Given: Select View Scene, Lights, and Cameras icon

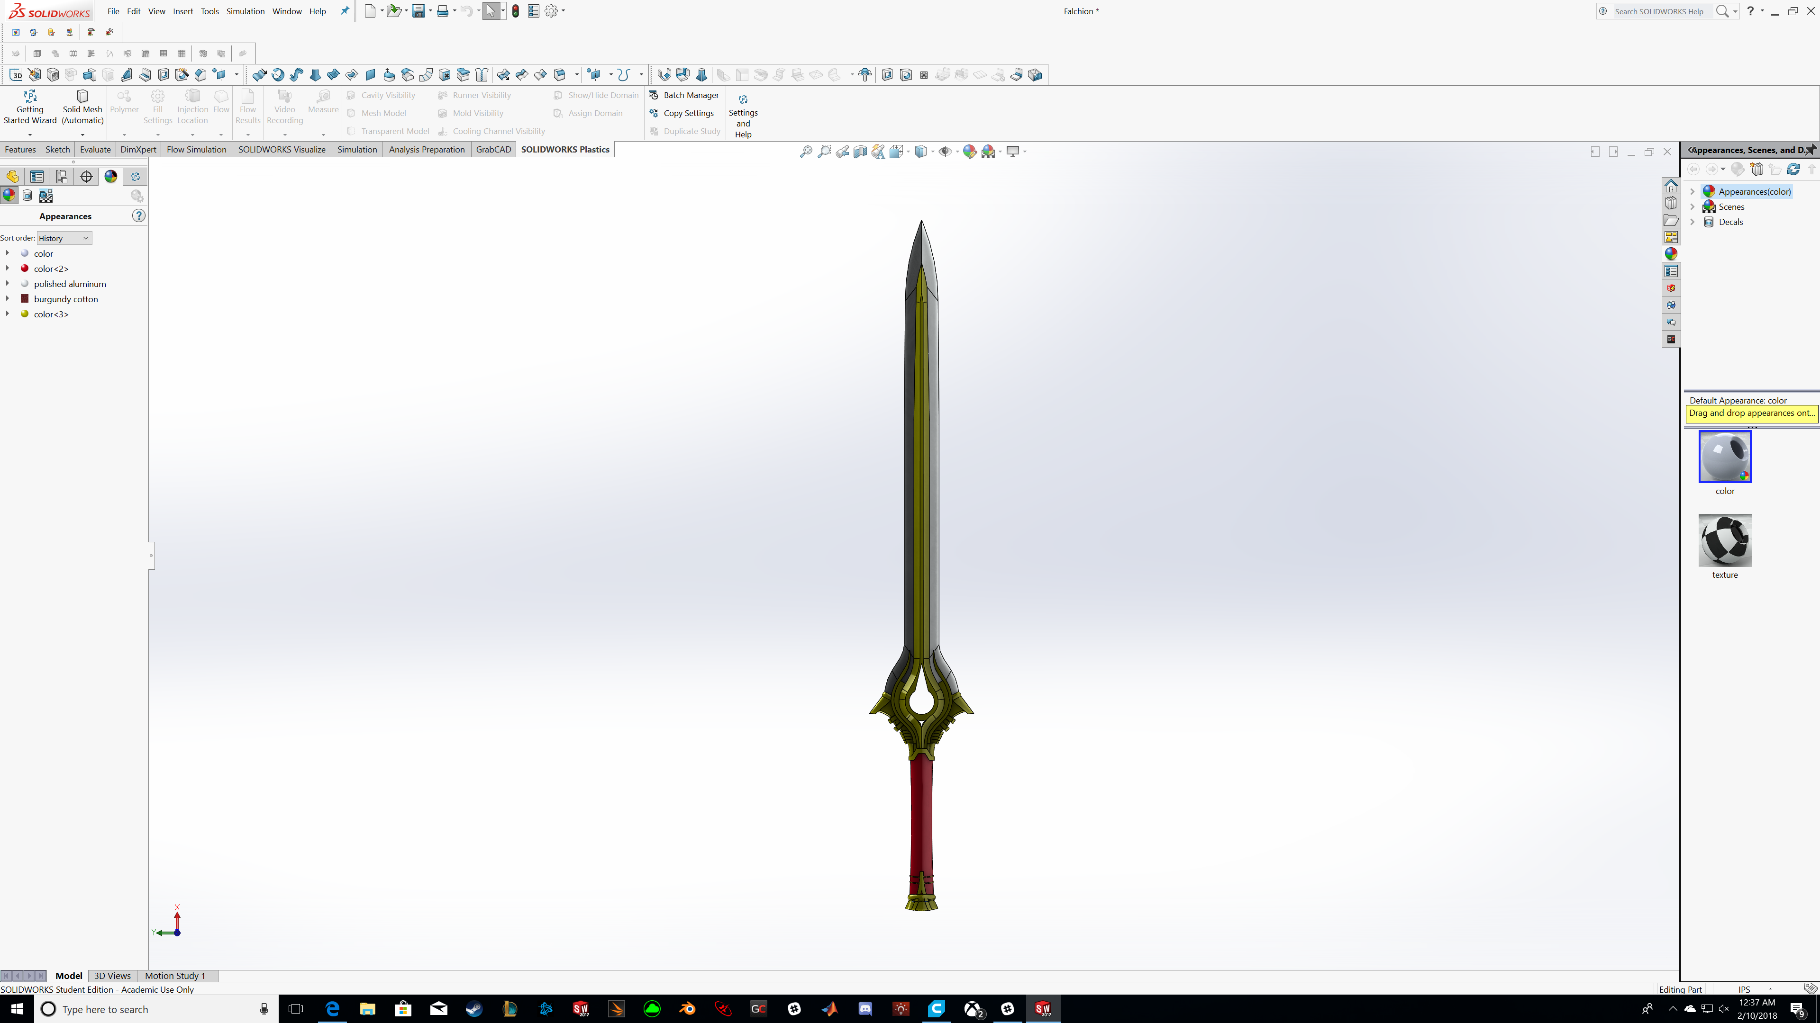Looking at the screenshot, I should 46,196.
